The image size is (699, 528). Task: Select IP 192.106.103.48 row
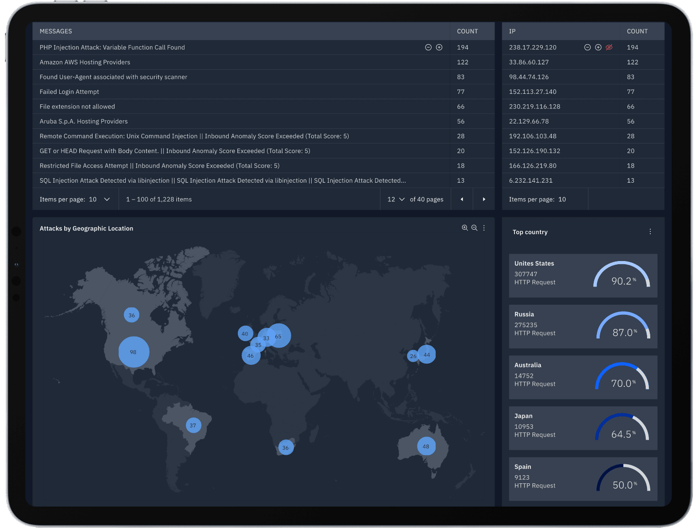click(x=583, y=136)
